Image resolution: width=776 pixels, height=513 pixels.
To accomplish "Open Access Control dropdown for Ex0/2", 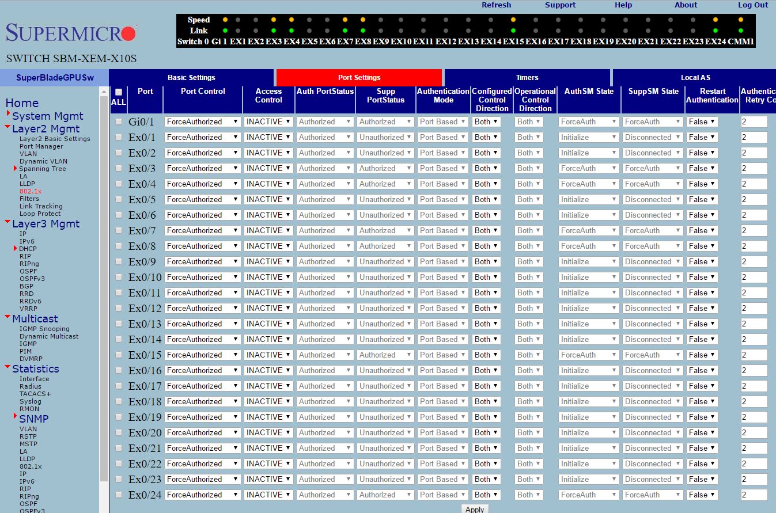I will 268,153.
